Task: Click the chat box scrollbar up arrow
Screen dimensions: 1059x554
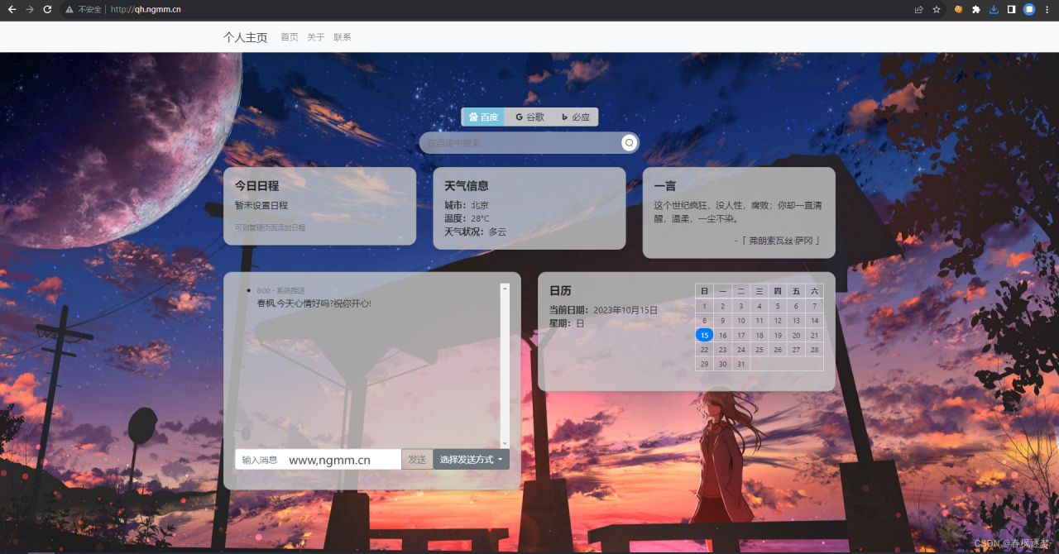Action: pyautogui.click(x=505, y=288)
